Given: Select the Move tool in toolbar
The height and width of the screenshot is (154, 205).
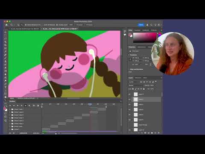Looking at the screenshot, I should pyautogui.click(x=6, y=32).
